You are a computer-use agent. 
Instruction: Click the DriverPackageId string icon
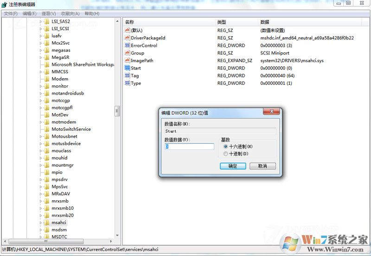click(x=128, y=38)
